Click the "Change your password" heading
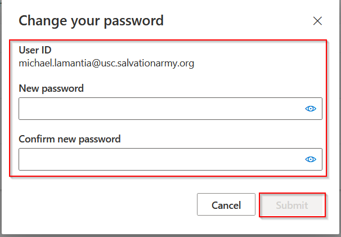This screenshot has width=341, height=237. [x=91, y=21]
